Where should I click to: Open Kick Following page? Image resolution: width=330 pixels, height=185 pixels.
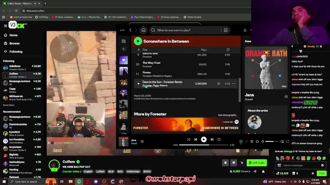pyautogui.click(x=16, y=52)
